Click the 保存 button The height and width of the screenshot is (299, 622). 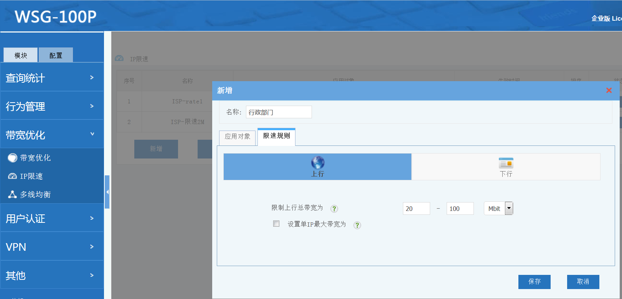pyautogui.click(x=534, y=282)
